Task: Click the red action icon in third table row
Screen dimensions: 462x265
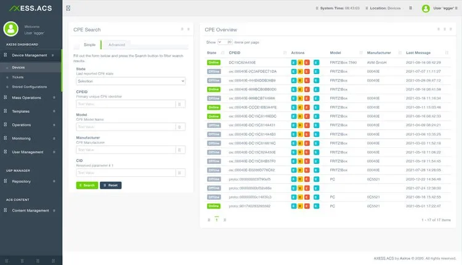Action: pos(306,80)
